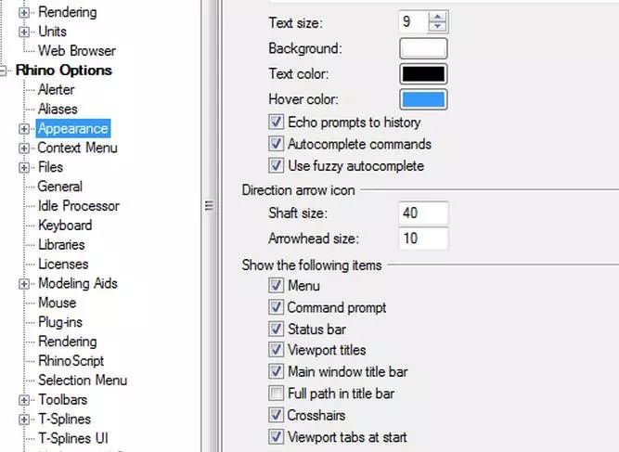Image resolution: width=619 pixels, height=452 pixels.
Task: Toggle Viewport tabs at start checkbox
Action: click(x=276, y=437)
